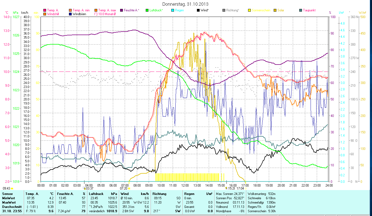Click the orange Windchill legend square
This screenshot has width=372, height=216.
[45, 14]
